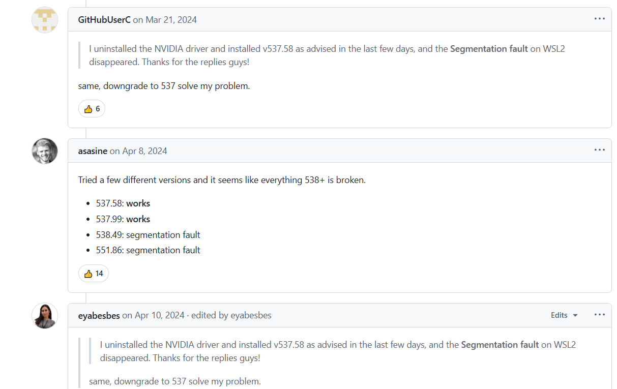Click the Mar 21, 2024 timestamp
Screen dimensions: 617x389
(x=171, y=20)
